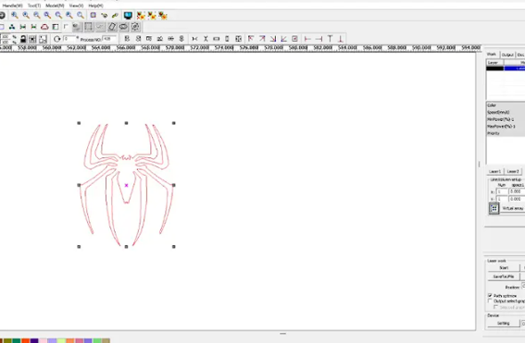
Task: Select the black layer row in list
Action: [506, 68]
